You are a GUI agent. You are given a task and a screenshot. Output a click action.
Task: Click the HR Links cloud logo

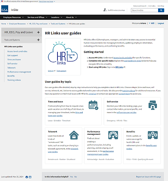63,53
